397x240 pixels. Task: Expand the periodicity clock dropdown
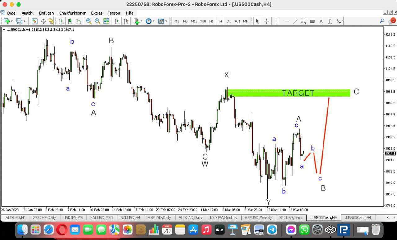pos(154,21)
